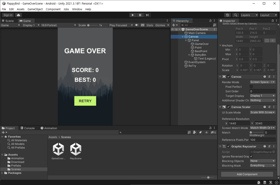Open Unity cloud services icon

tap(18, 15)
